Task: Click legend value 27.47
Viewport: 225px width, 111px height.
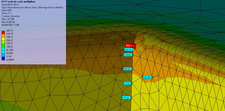Action: (9, 57)
